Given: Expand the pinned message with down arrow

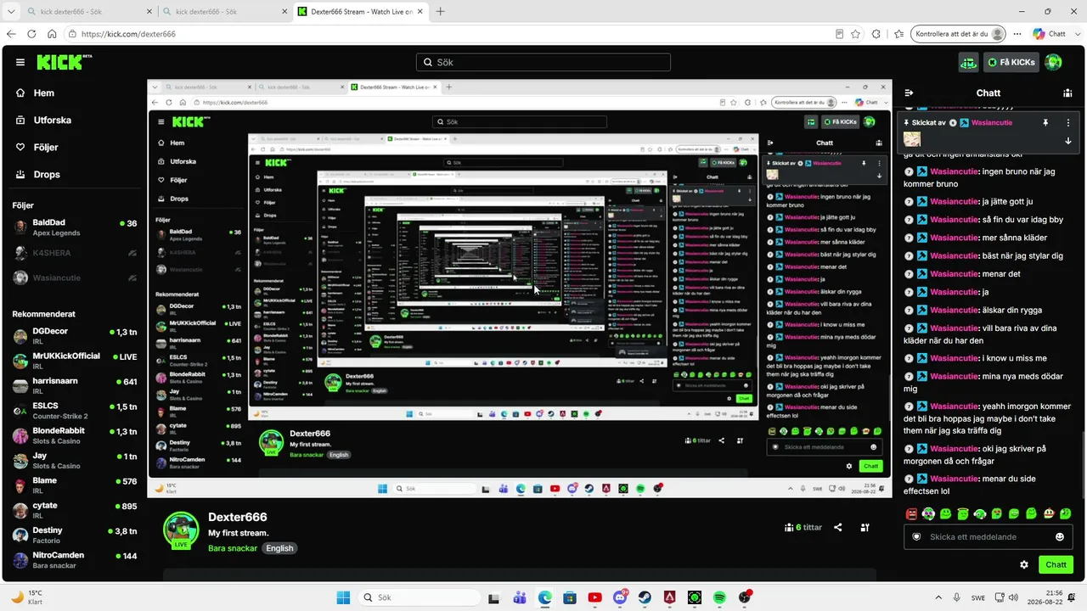Looking at the screenshot, I should click(x=1068, y=141).
